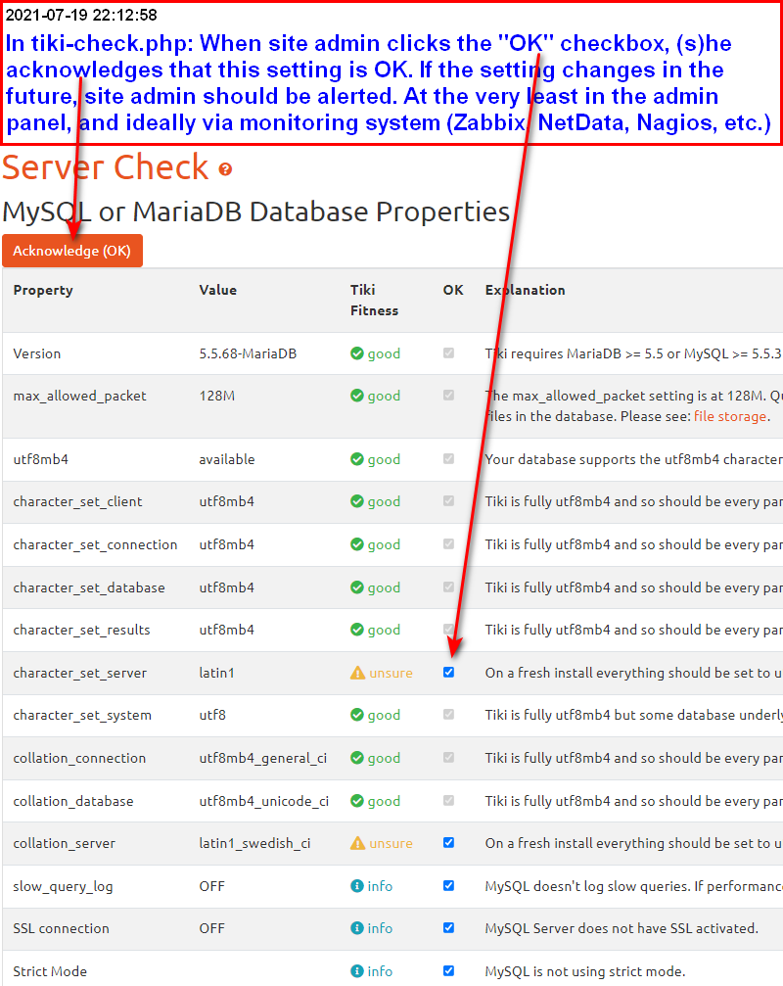This screenshot has width=783, height=986.
Task: Click the info icon for slow_query_log
Action: [x=357, y=886]
